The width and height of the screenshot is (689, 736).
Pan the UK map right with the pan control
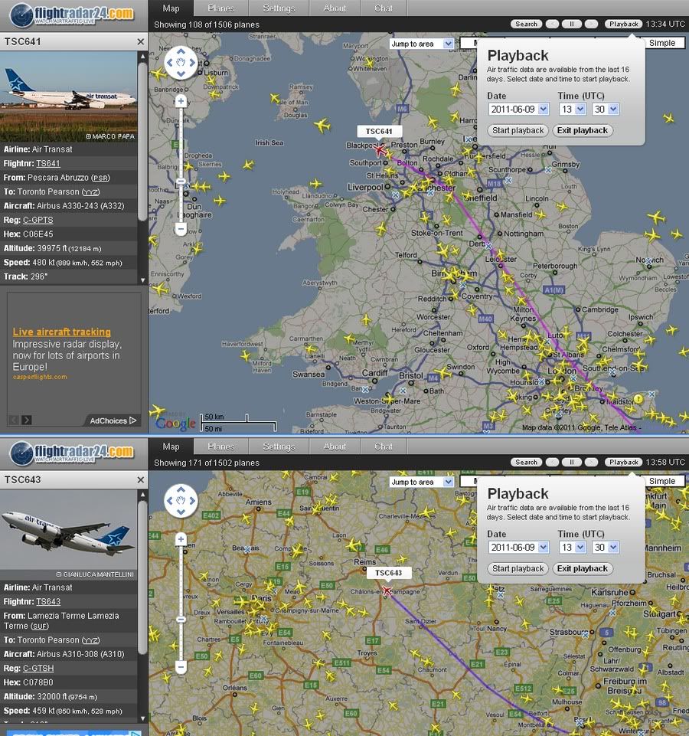tap(191, 63)
